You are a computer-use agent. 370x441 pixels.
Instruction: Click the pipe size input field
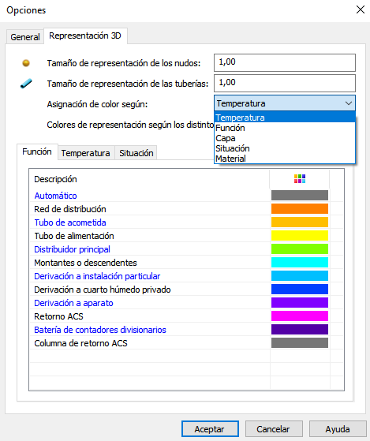[x=285, y=83]
